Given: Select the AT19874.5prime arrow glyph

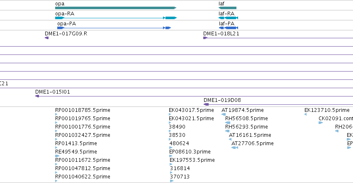Looking at the screenshot, I should (x=223, y=114).
